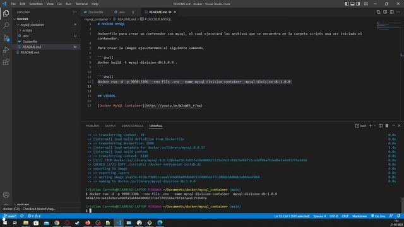Open the Accounts menu icon
The image size is (404, 227).
(6, 195)
